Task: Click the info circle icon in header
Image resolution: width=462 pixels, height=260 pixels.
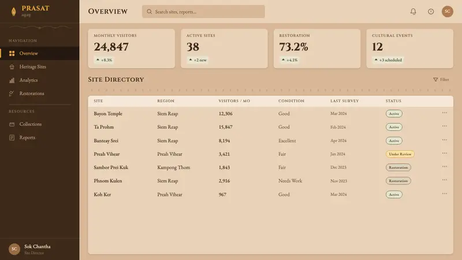Action: click(x=431, y=12)
